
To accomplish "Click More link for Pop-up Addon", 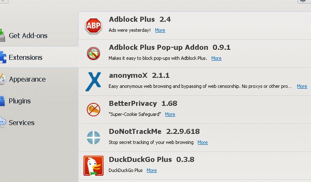I will click(x=216, y=58).
